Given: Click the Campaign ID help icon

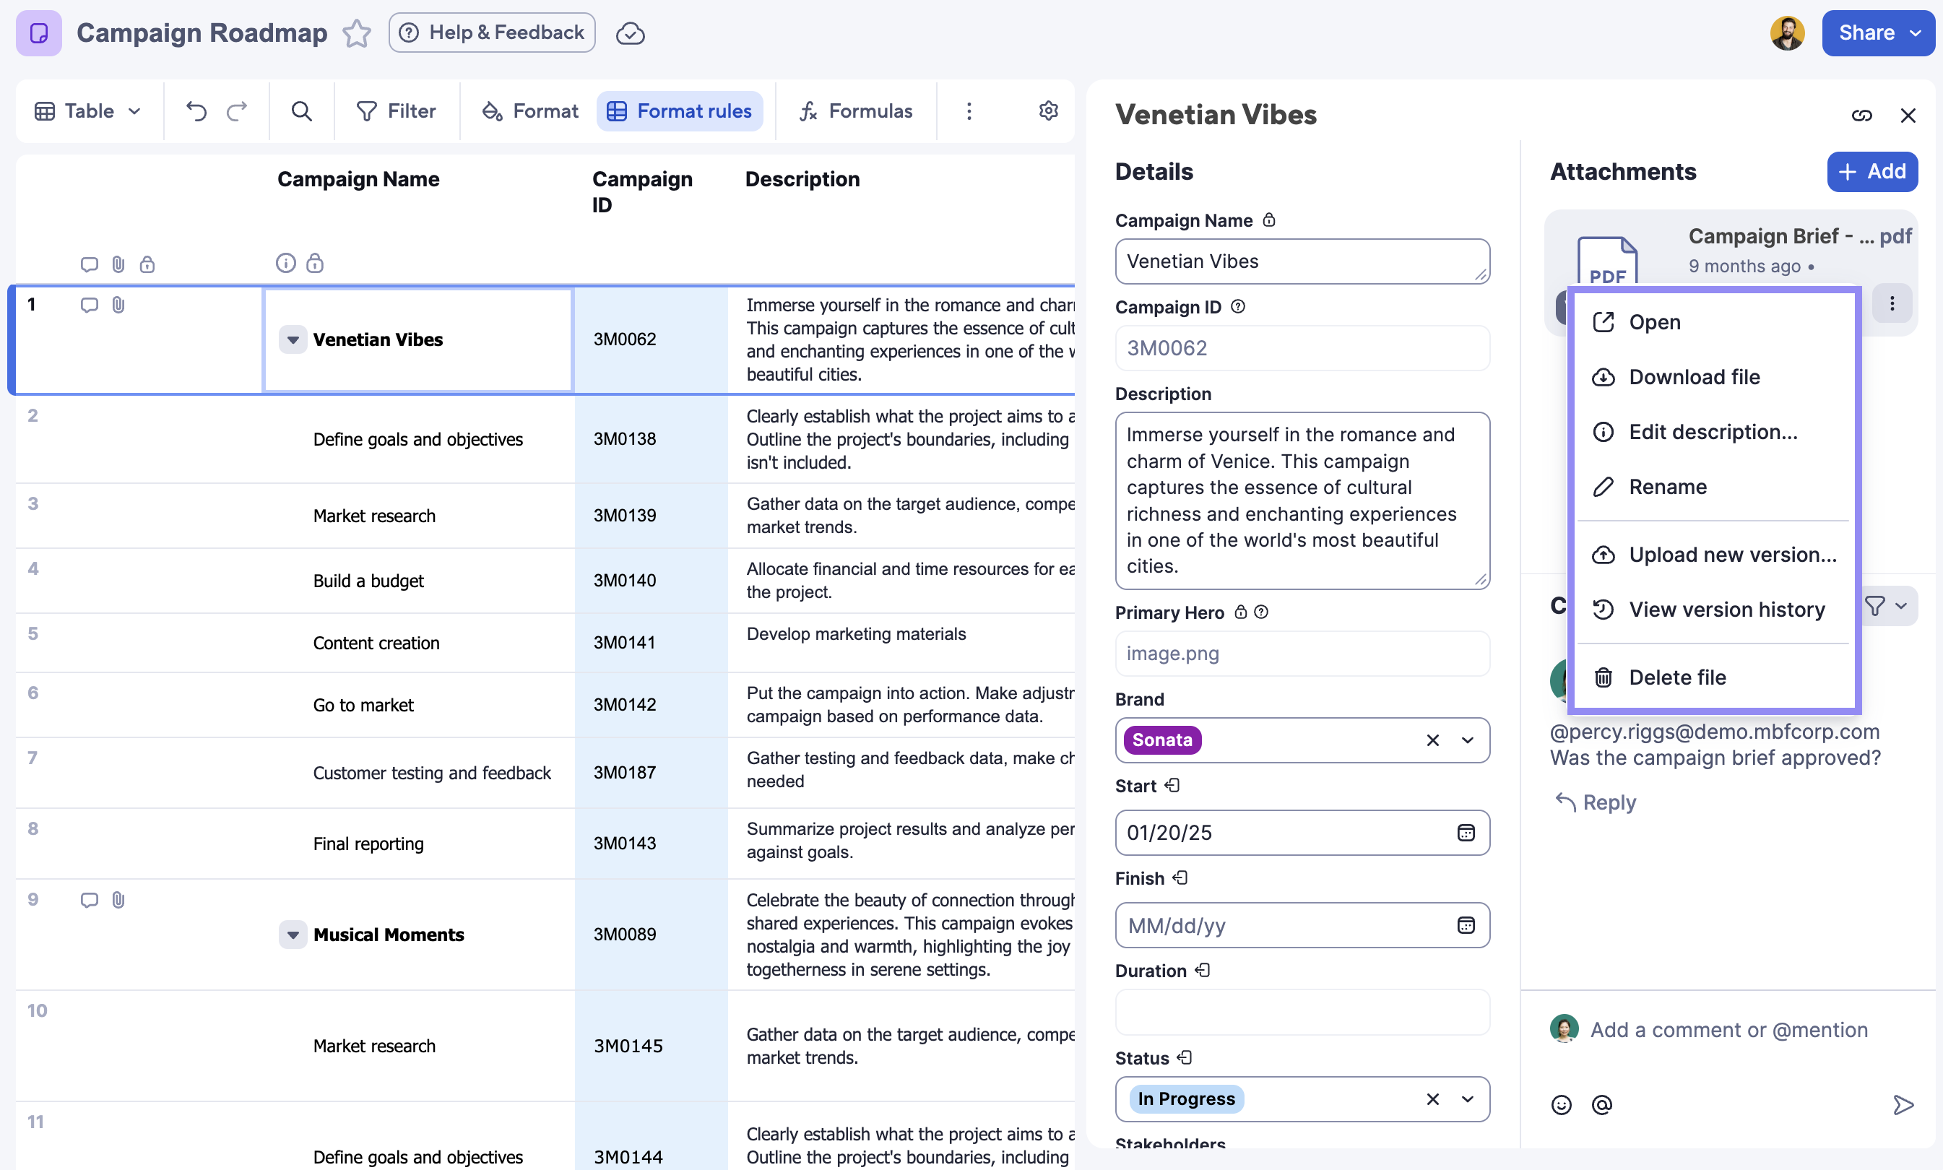Looking at the screenshot, I should coord(1237,308).
